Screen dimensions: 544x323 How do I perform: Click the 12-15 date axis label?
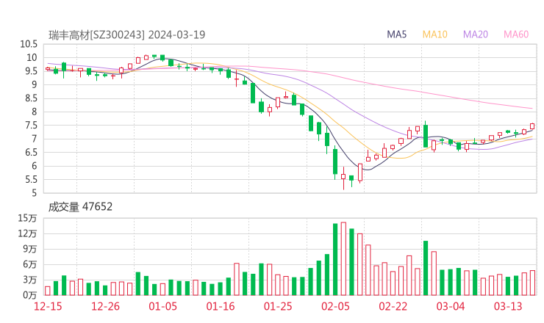[48, 306]
